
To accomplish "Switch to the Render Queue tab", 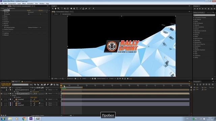I will 5,81.
